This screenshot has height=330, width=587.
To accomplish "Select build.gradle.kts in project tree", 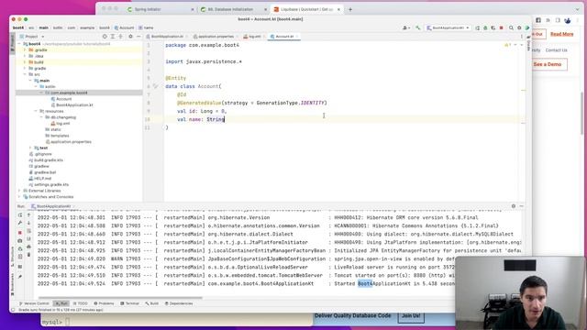I will coord(49,160).
